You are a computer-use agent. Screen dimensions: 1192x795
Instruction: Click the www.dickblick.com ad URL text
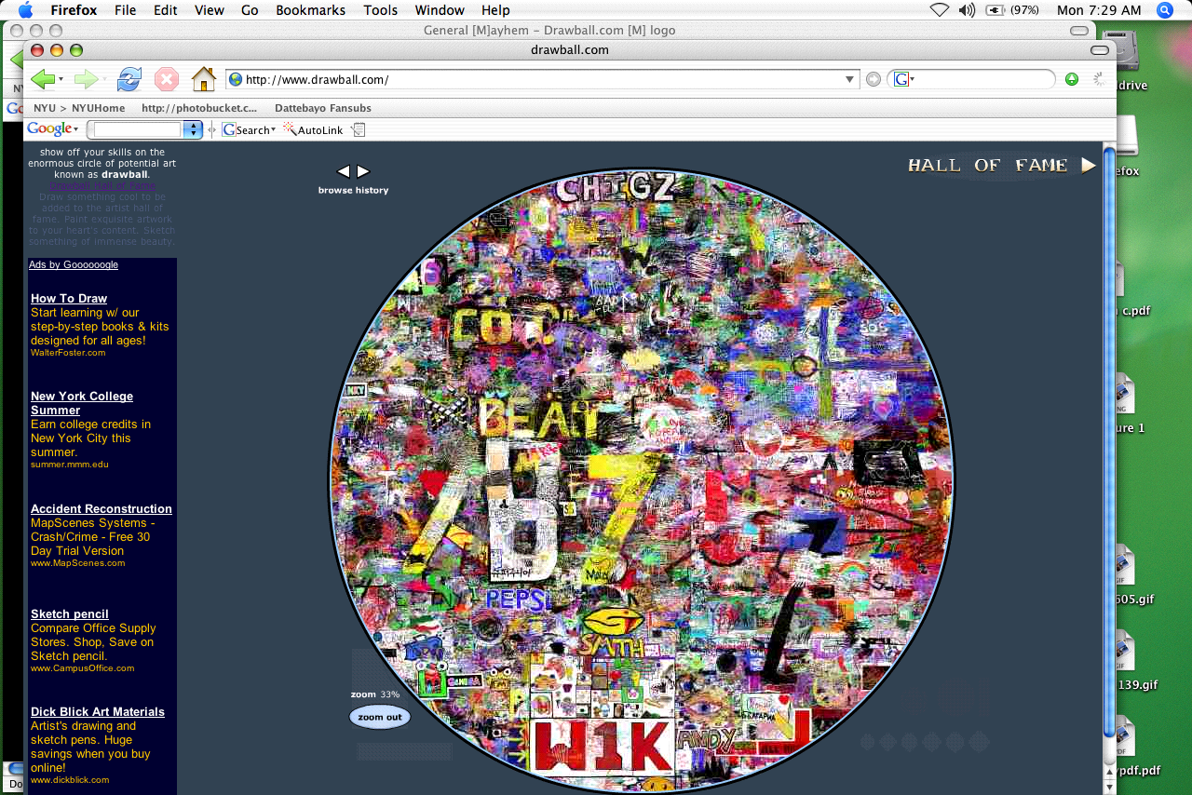point(70,780)
